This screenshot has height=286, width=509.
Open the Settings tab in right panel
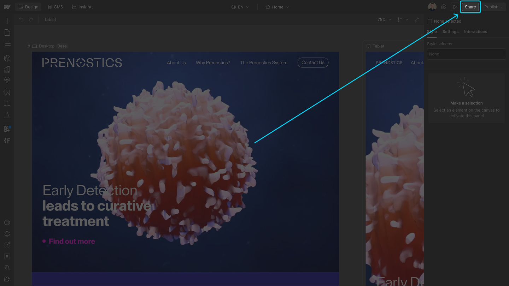coord(450,32)
